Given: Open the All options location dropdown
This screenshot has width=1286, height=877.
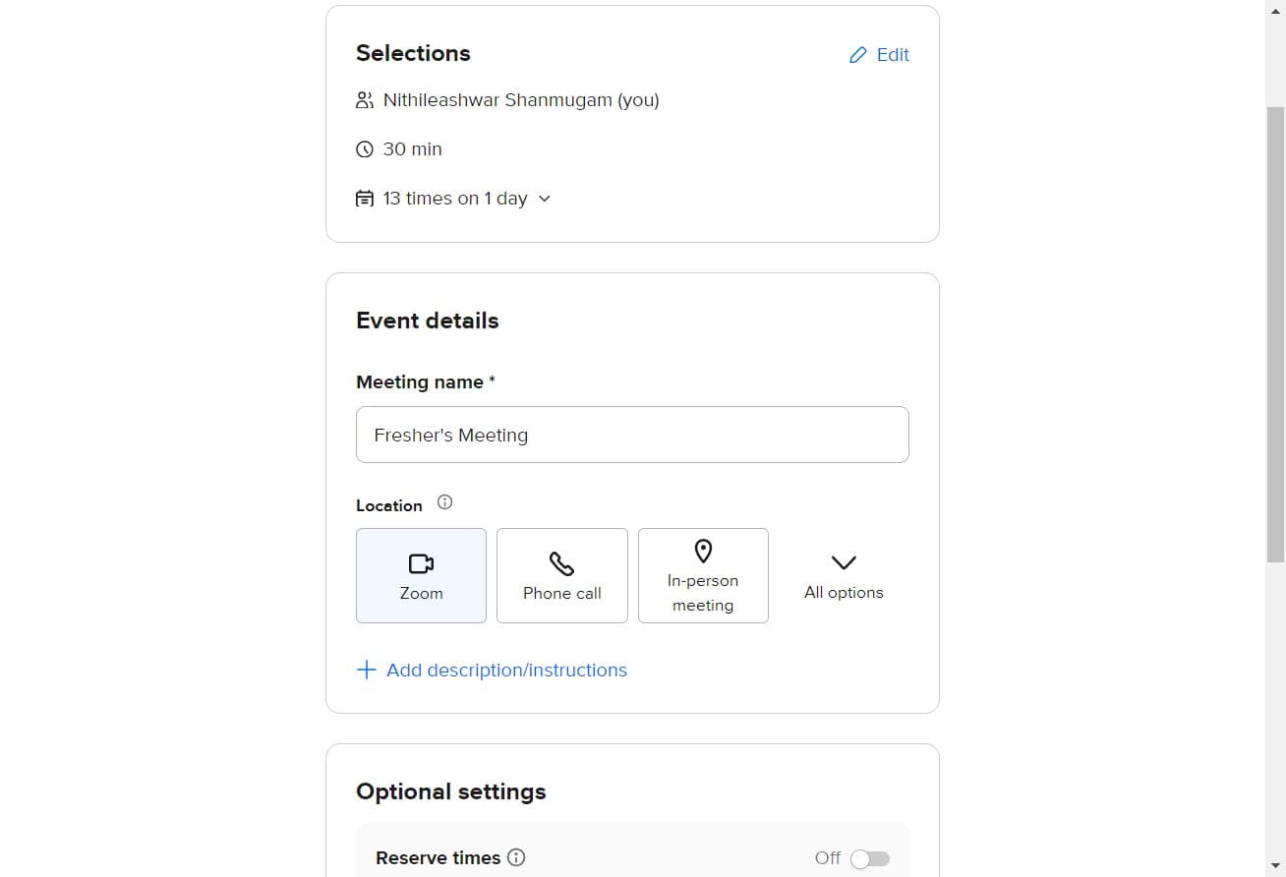Looking at the screenshot, I should 844,575.
